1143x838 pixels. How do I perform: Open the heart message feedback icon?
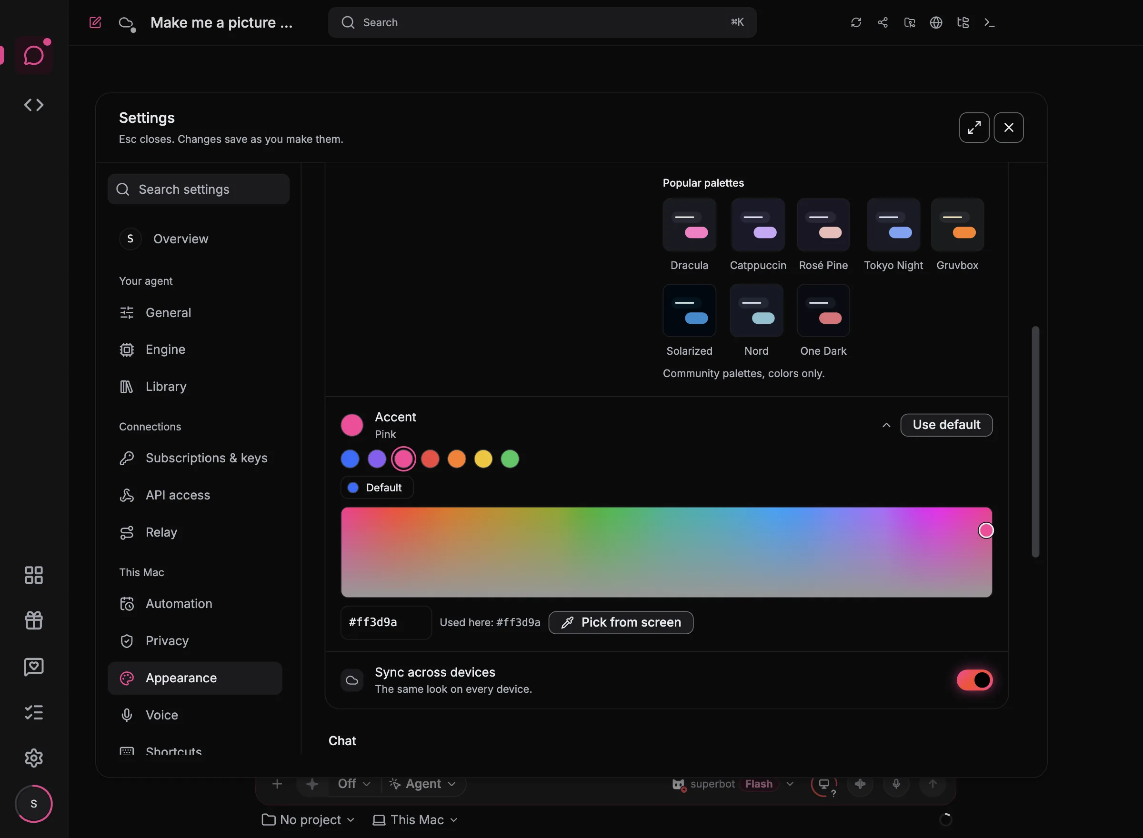34,667
